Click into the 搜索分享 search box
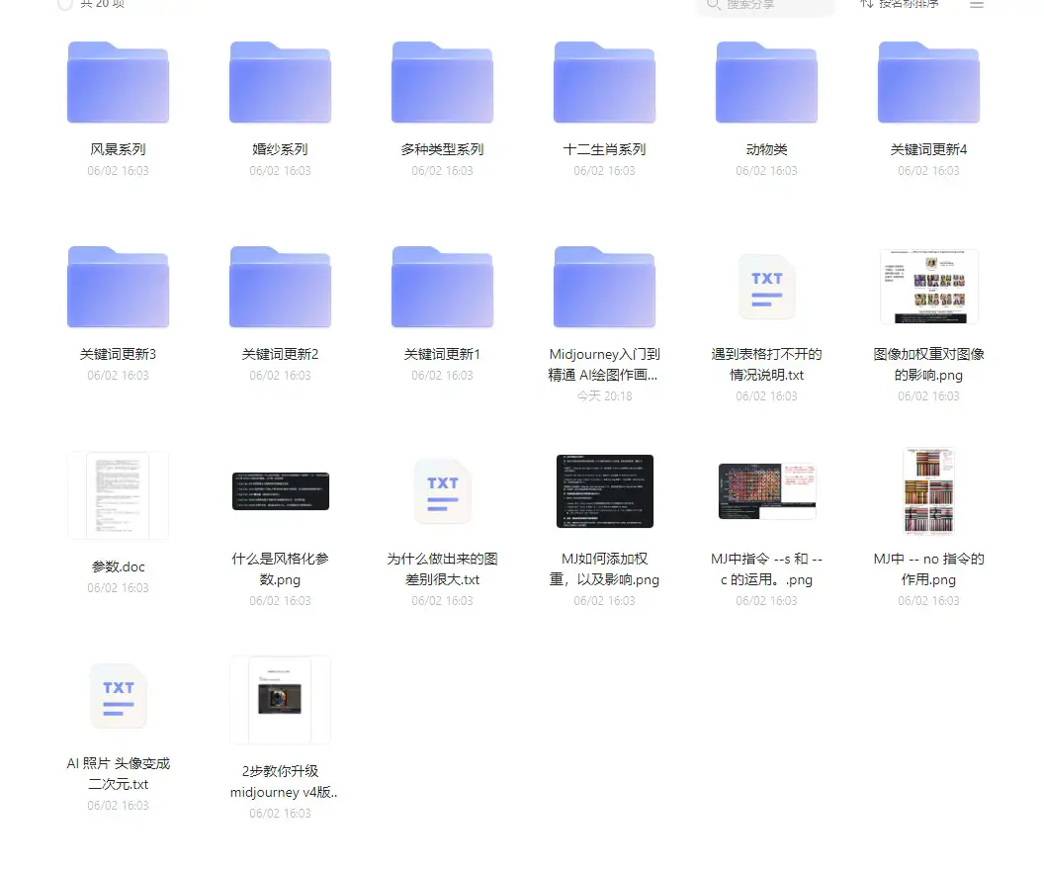Viewport: 1044px width, 870px height. pyautogui.click(x=771, y=6)
